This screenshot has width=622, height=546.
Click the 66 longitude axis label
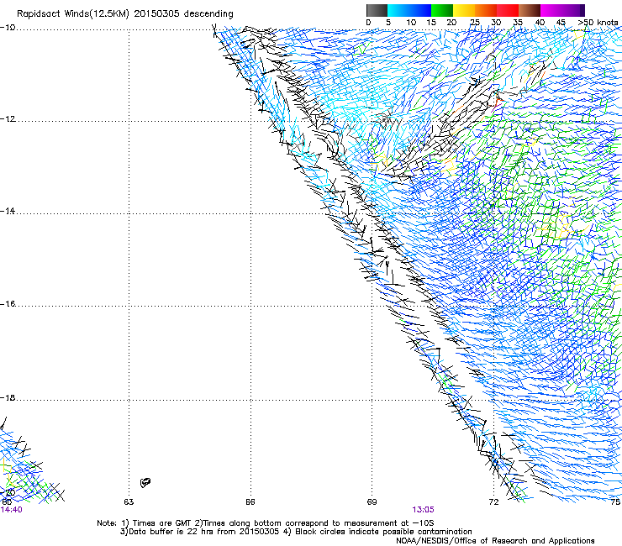pos(250,502)
